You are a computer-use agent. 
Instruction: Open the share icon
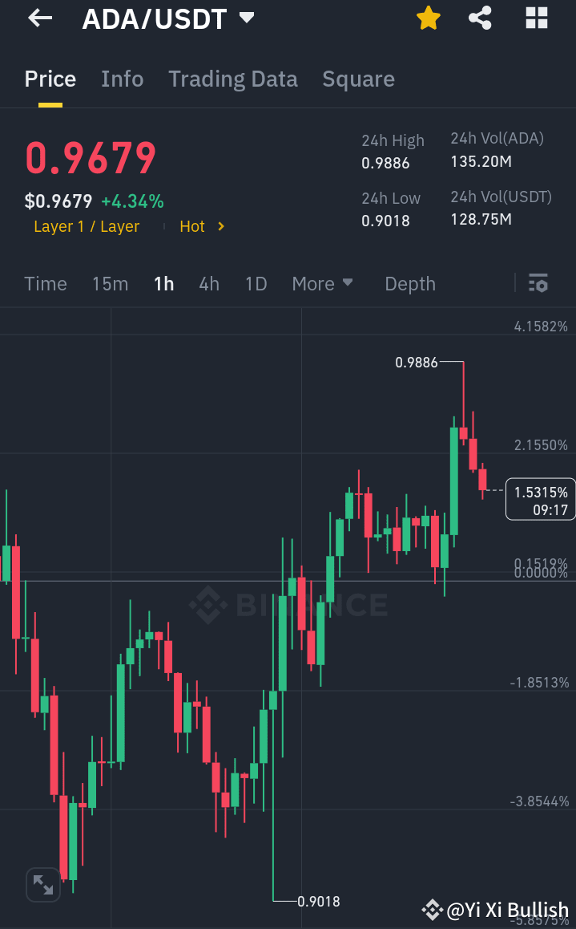480,18
